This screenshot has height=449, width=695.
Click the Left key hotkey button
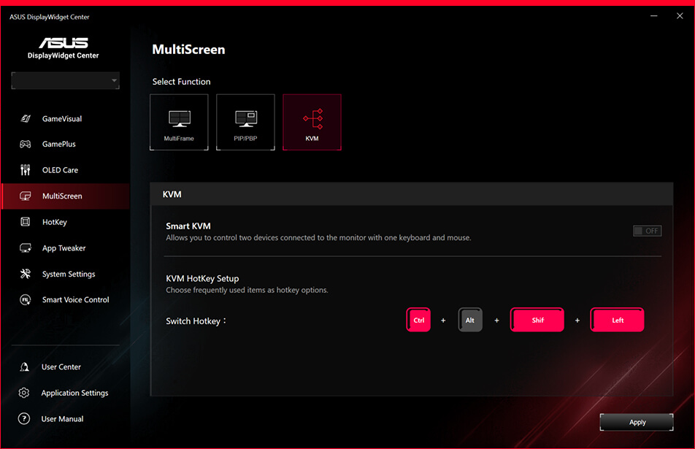pyautogui.click(x=617, y=320)
